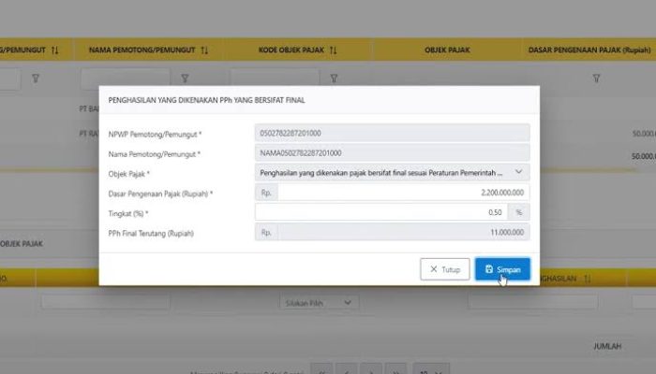Click filter funnel under Dasar Pengenaan Pajak column
The width and height of the screenshot is (656, 374).
595,79
